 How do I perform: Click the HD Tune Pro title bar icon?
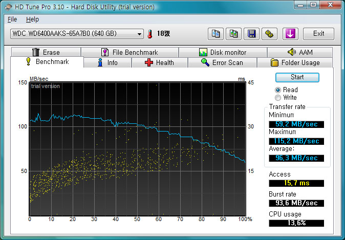point(8,5)
